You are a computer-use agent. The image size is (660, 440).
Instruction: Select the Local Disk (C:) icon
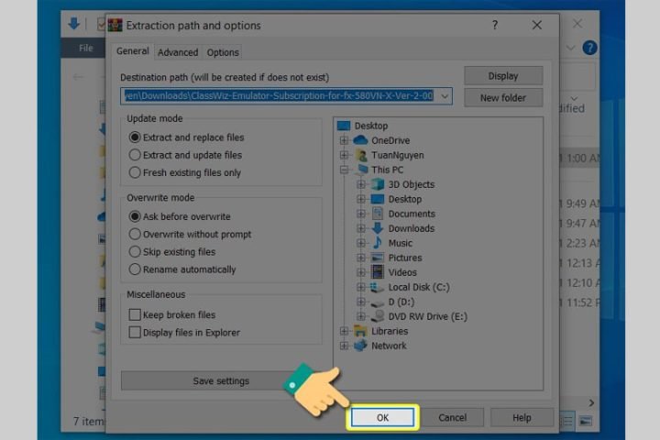[x=377, y=287]
